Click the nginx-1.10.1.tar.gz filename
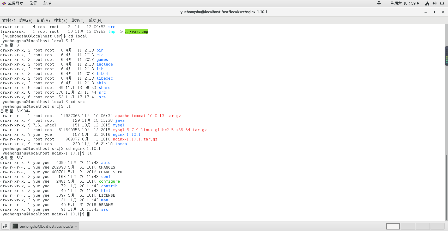 tap(135, 139)
